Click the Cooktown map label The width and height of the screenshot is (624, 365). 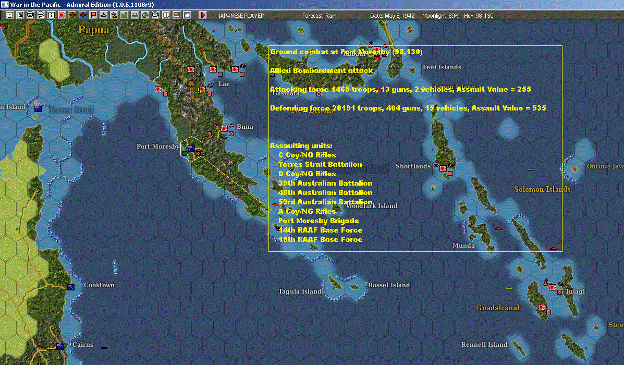coord(99,285)
